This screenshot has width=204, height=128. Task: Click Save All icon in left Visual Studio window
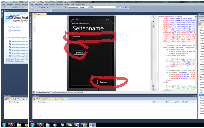coord(16,7)
